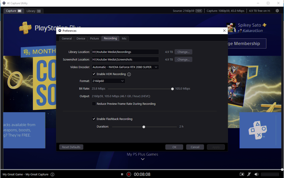Click My PS Plus Games text
Screen dimensions: 284x178
click(142, 155)
